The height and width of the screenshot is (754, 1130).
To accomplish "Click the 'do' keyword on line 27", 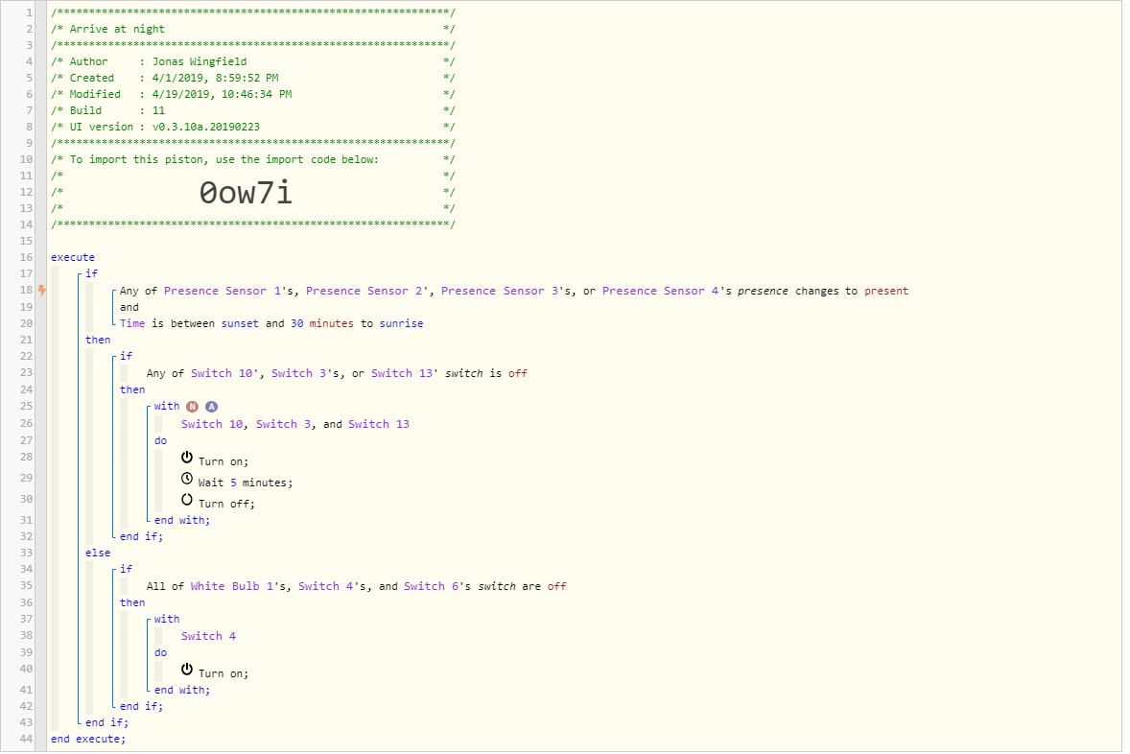I will (x=161, y=440).
